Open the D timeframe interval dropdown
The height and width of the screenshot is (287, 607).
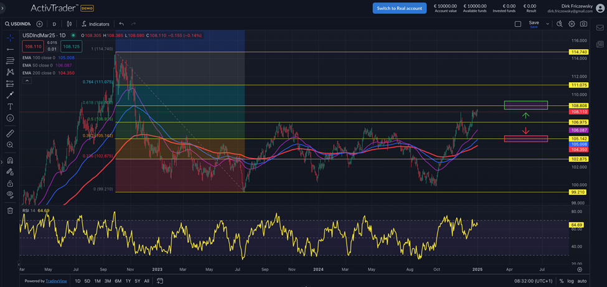(54, 24)
